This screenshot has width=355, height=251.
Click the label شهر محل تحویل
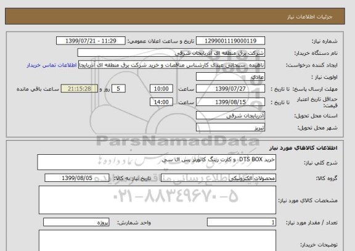pos(317,128)
